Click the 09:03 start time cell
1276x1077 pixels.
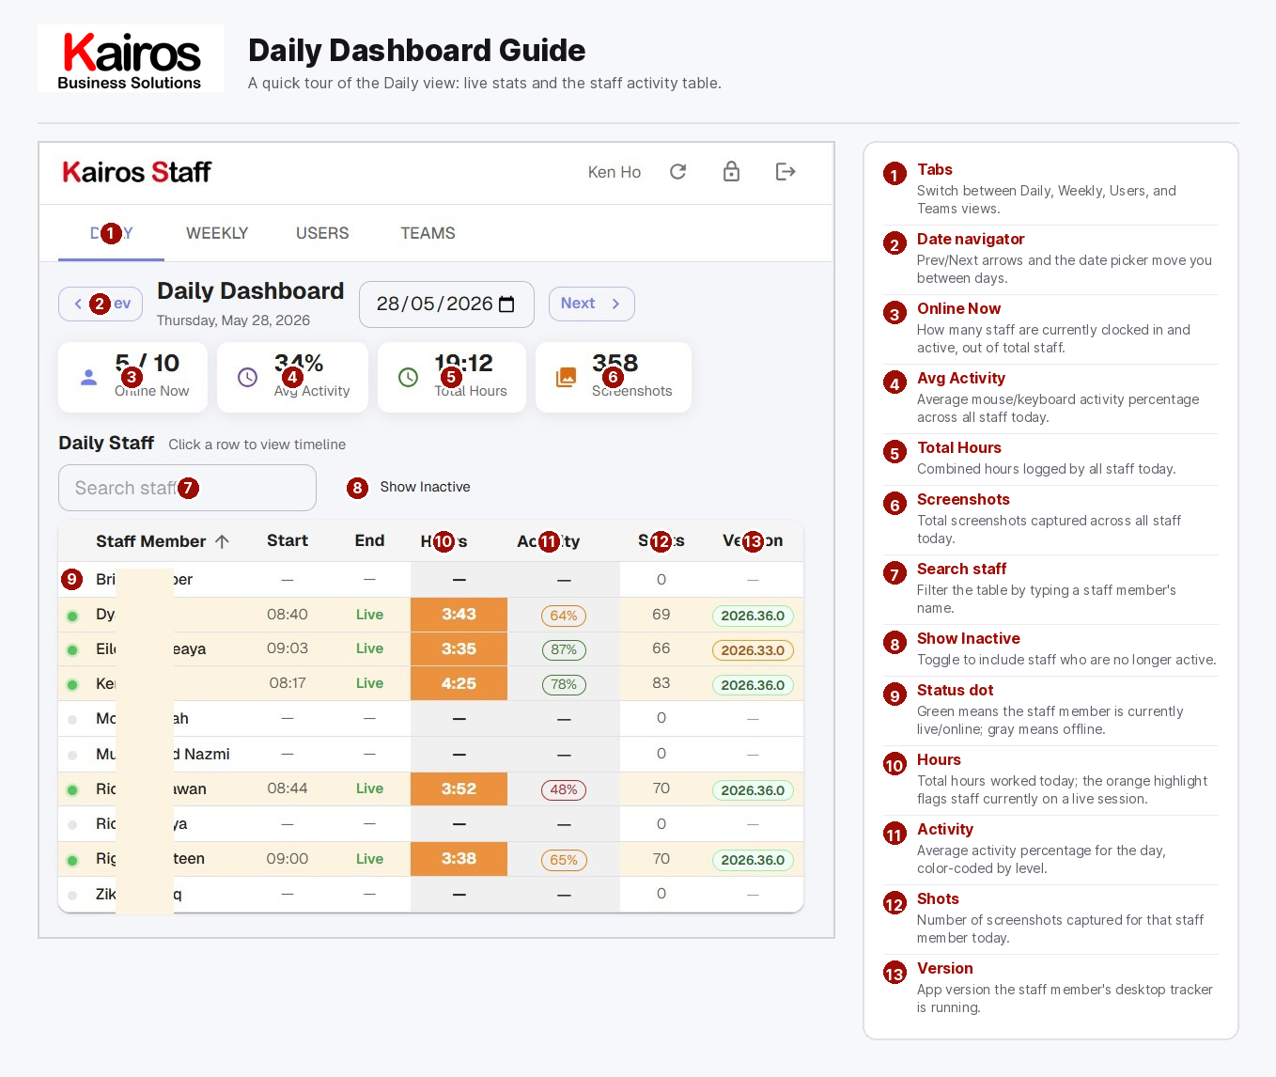(288, 648)
